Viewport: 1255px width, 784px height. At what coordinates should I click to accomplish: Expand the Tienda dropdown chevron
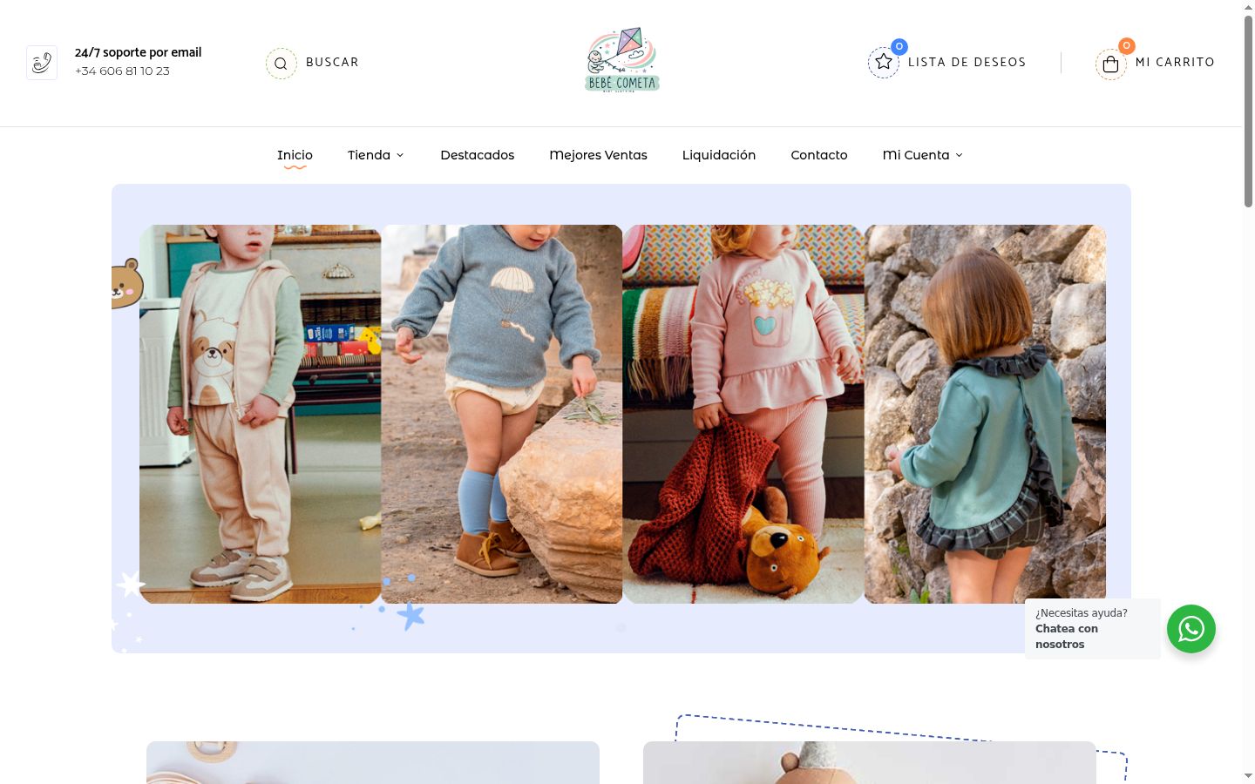pyautogui.click(x=400, y=155)
